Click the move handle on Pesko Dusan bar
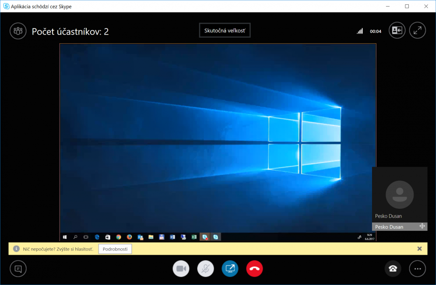This screenshot has height=285, width=436. (422, 226)
